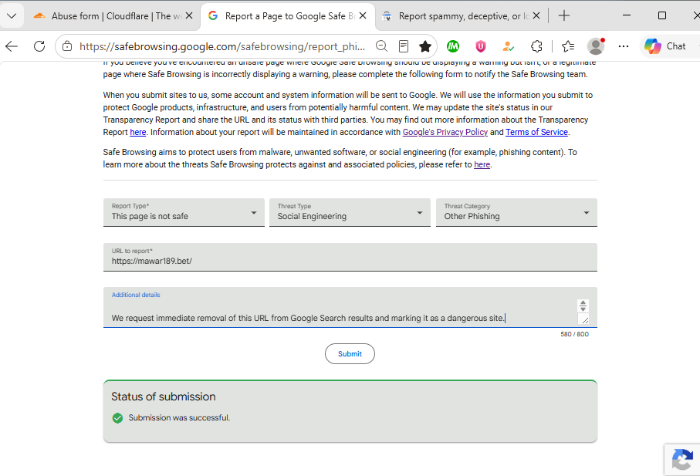Select the Report a Page to Google Safe Browsing tab
The image size is (700, 476).
288,16
